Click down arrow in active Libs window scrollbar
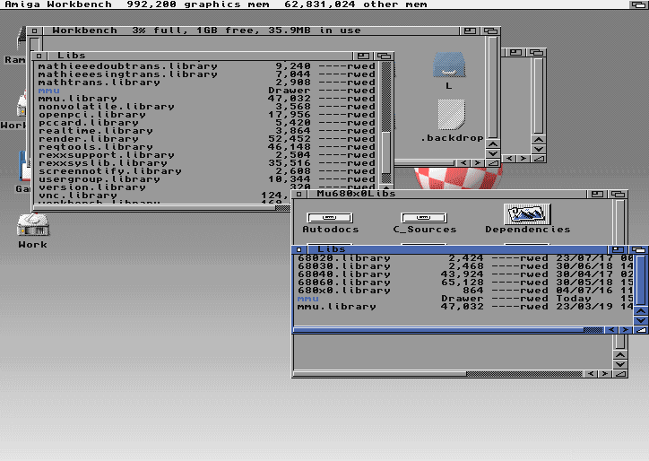The image size is (649, 461). (641, 320)
